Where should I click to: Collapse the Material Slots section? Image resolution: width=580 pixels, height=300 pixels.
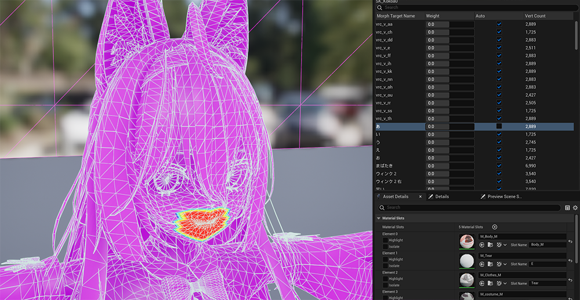(x=379, y=218)
